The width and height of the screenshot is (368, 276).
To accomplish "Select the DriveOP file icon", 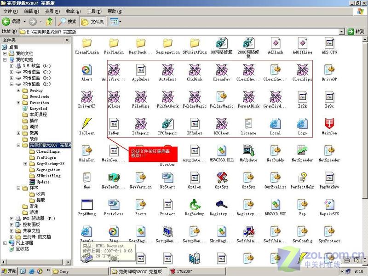I will coord(329,70).
